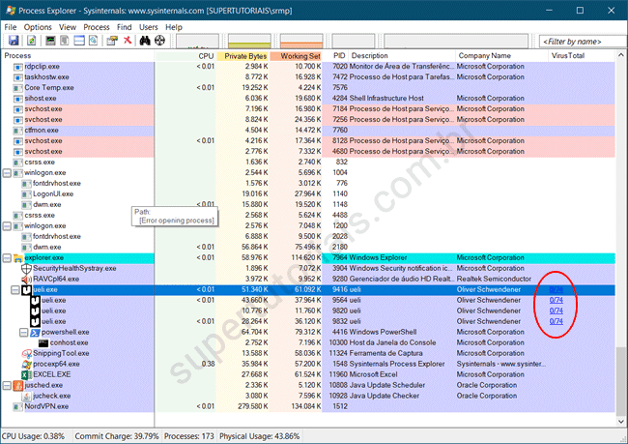
Task: Open the Users menu
Action: [149, 27]
